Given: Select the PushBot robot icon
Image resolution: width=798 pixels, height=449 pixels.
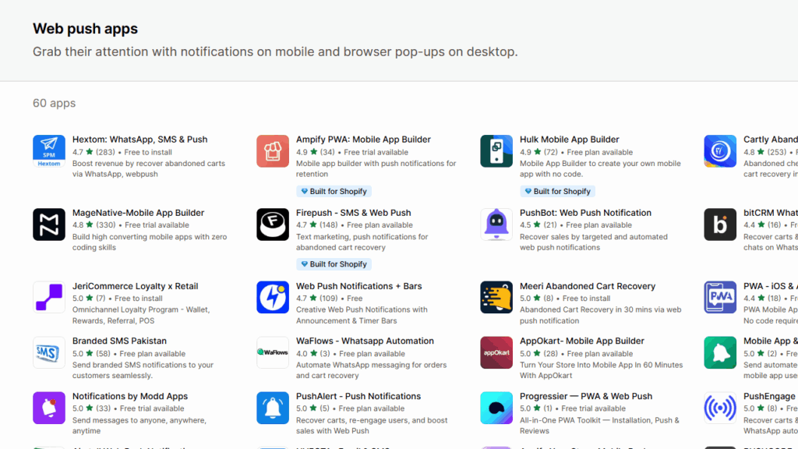Looking at the screenshot, I should [x=496, y=224].
